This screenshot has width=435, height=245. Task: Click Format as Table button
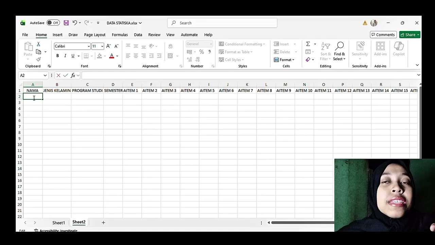point(236,52)
